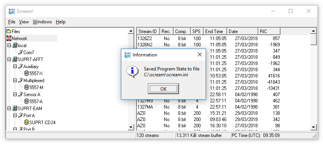
Task: Select the 1326Z2 stream row
Action: [208, 38]
